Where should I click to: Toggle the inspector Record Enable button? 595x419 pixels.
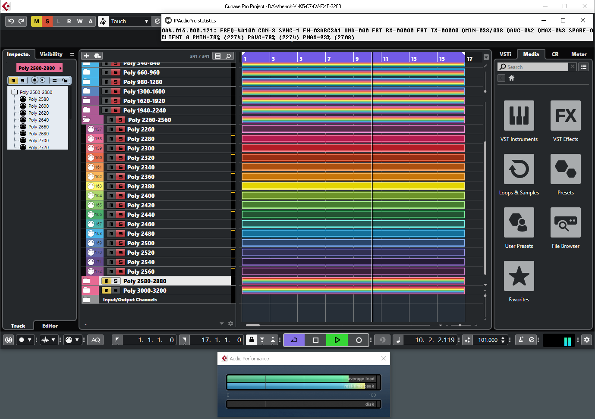coord(35,80)
